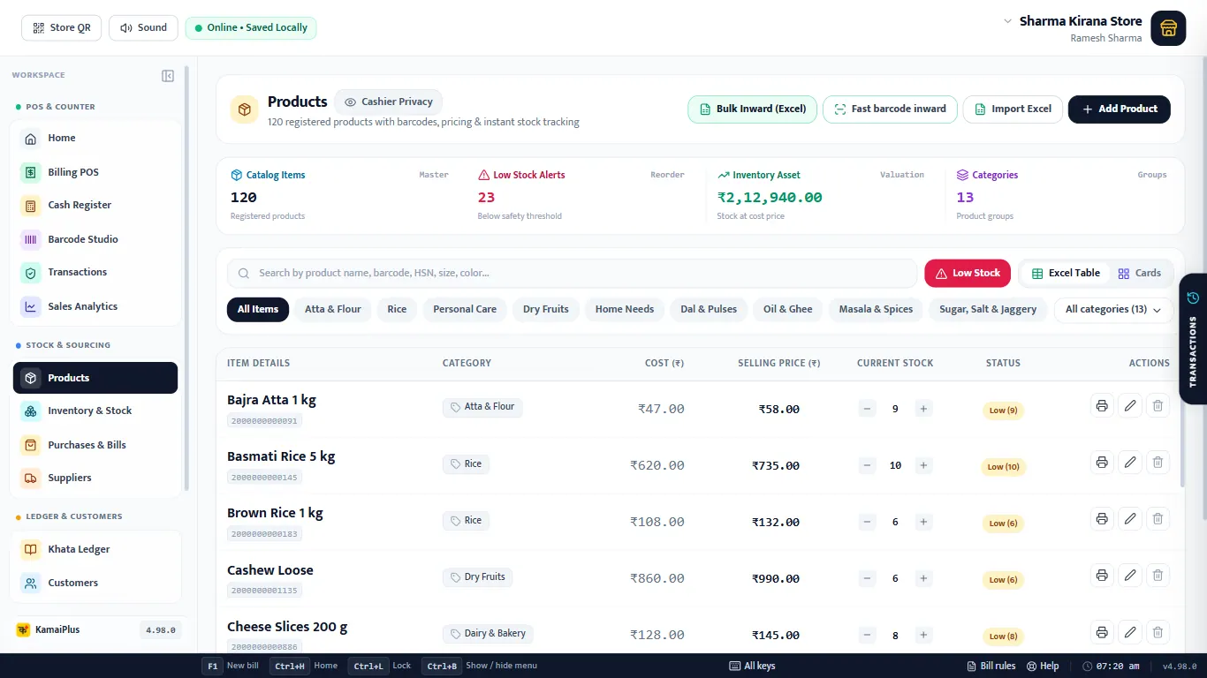Print barcode label for Bajra Atta 1 kg
Image resolution: width=1207 pixels, height=678 pixels.
coord(1102,406)
